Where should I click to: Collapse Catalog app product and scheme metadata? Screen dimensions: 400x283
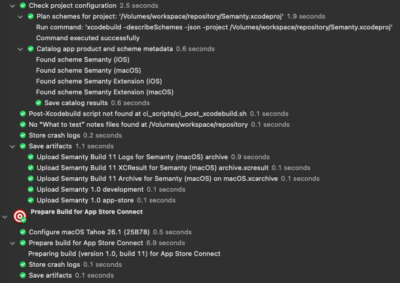[x=21, y=49]
